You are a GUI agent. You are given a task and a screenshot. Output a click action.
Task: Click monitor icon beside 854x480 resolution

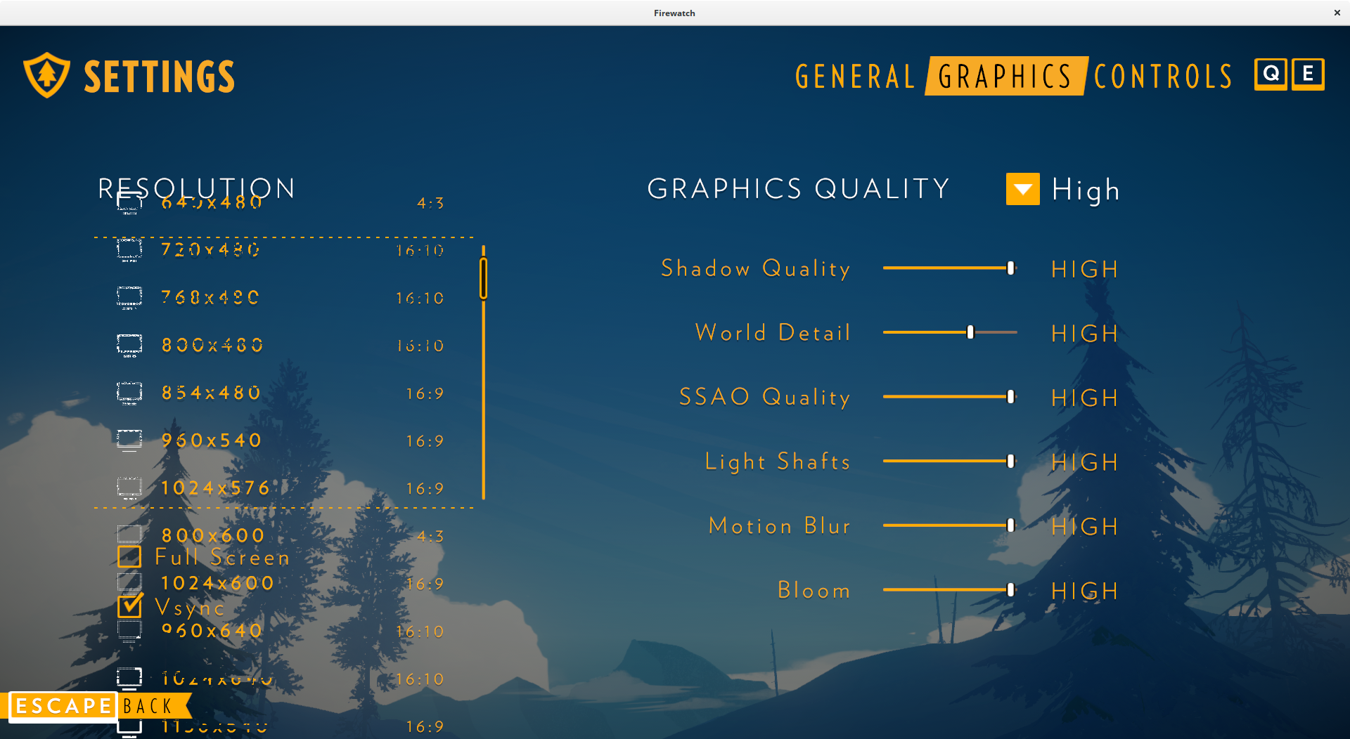pos(129,393)
